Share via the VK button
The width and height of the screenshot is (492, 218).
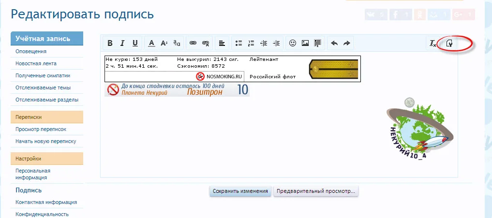376,15
